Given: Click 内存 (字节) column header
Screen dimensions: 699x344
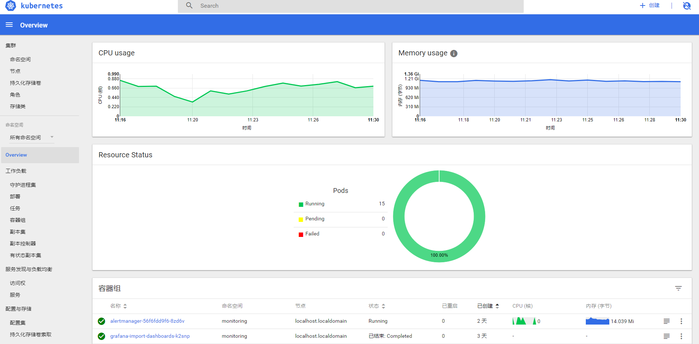Looking at the screenshot, I should pos(599,306).
